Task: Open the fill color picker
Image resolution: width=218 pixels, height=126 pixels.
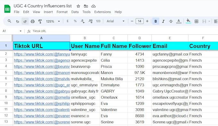Action: (189, 21)
